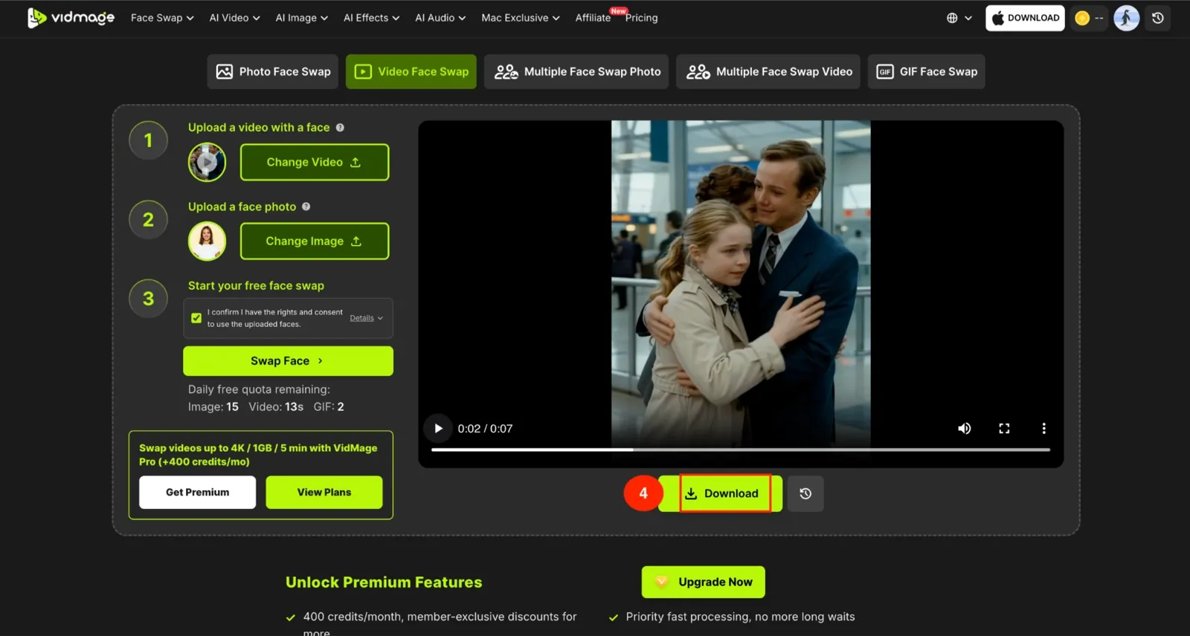Click the help icon next to Upload a video
This screenshot has width=1190, height=636.
[340, 128]
